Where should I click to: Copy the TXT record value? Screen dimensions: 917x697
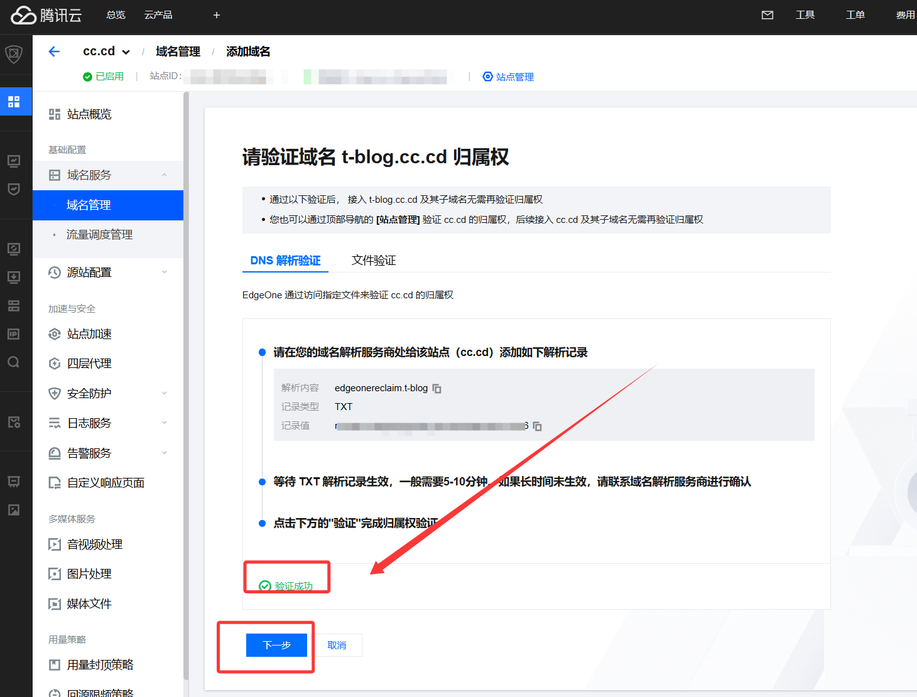point(537,426)
